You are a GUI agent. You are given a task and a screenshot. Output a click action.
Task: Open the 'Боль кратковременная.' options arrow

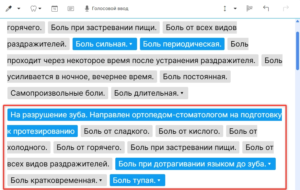coord(100,180)
